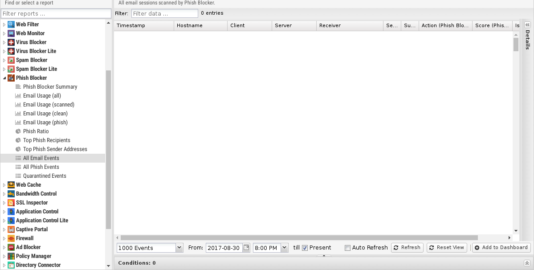Open the 1000 Events dropdown
The height and width of the screenshot is (270, 534).
179,248
